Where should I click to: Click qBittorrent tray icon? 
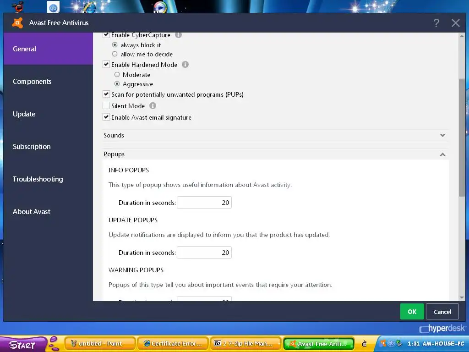click(x=391, y=343)
